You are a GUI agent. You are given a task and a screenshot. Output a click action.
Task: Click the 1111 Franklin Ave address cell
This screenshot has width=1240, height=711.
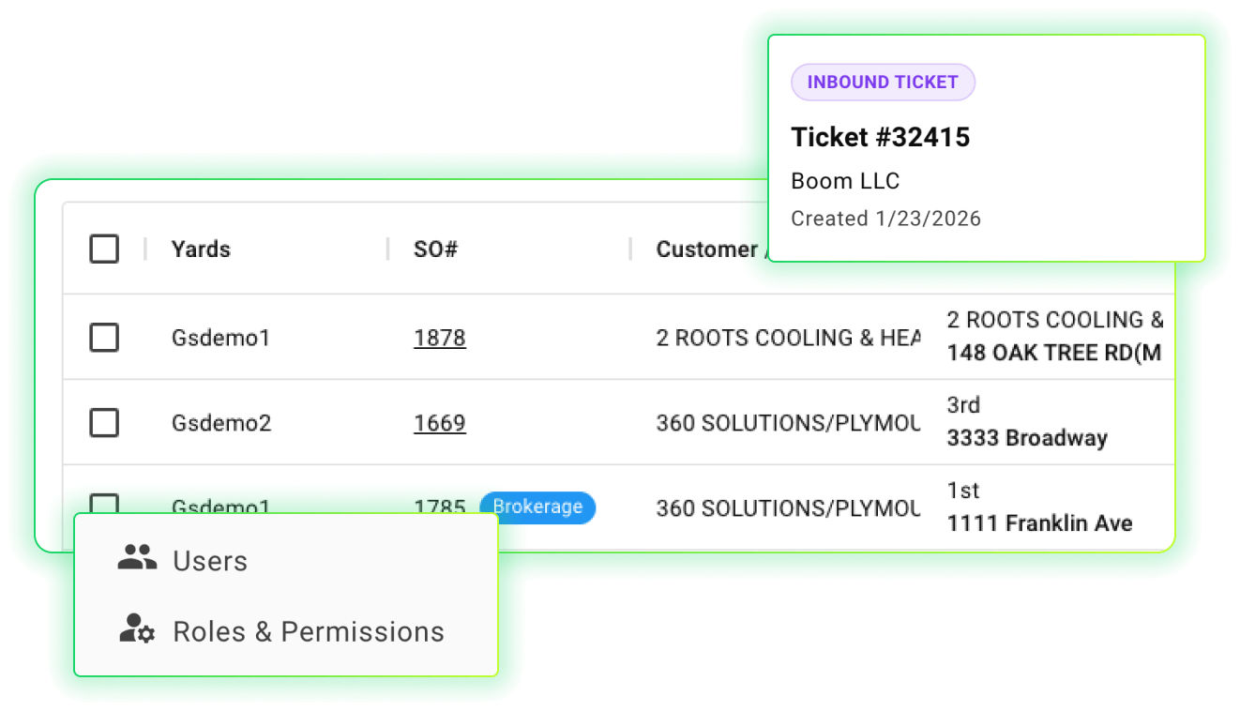click(1039, 523)
